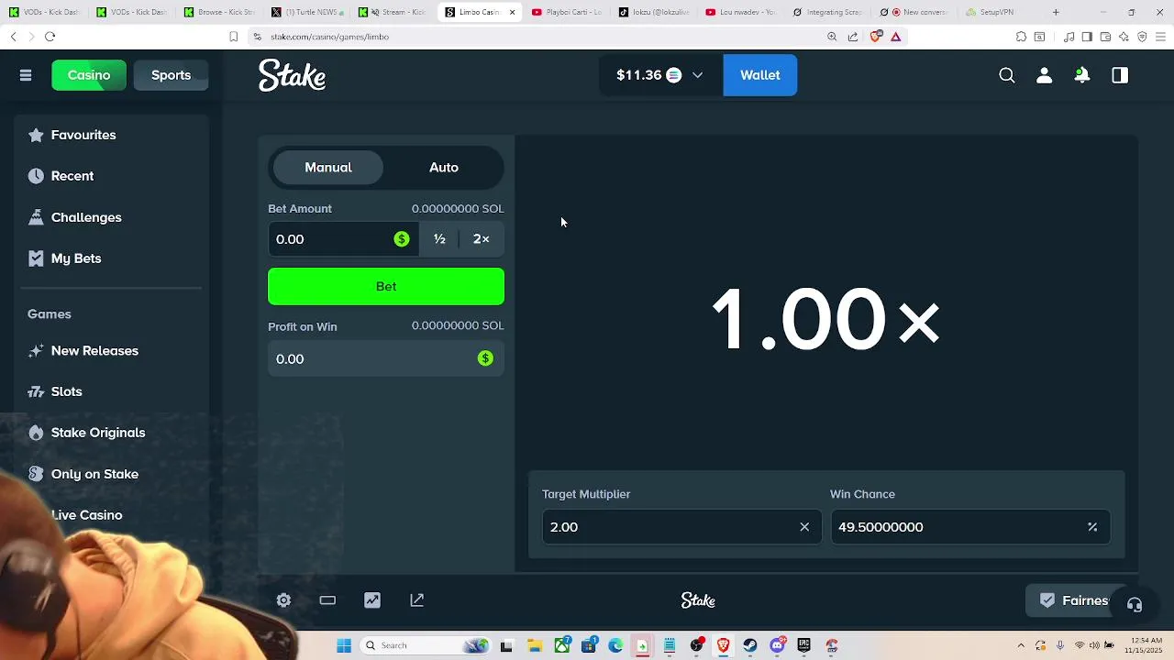This screenshot has width=1174, height=660.
Task: Click the Win Chance input field
Action: click(x=970, y=527)
